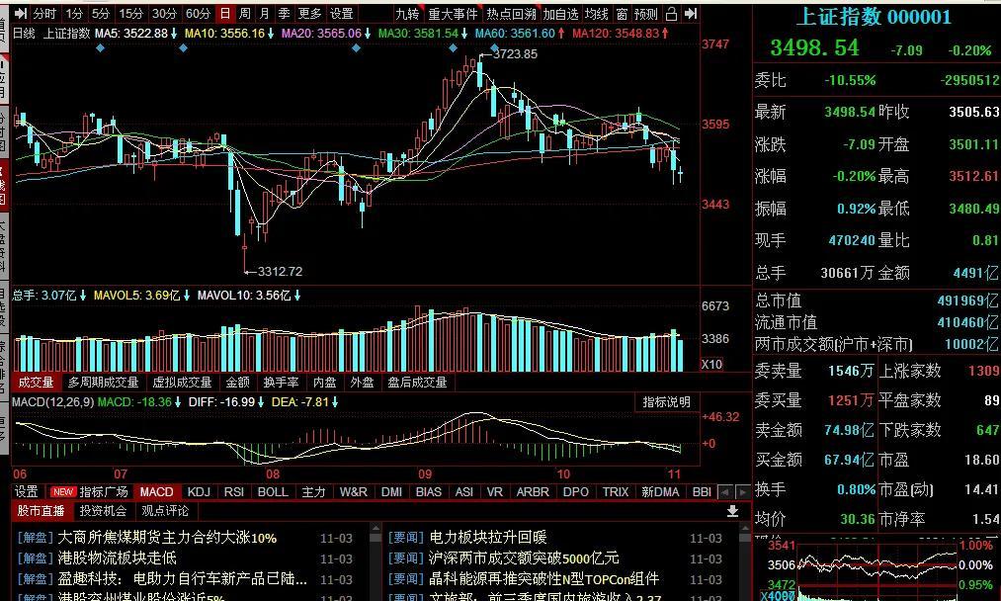Select the 日 daily K-line period
The image size is (1001, 601).
pyautogui.click(x=224, y=14)
